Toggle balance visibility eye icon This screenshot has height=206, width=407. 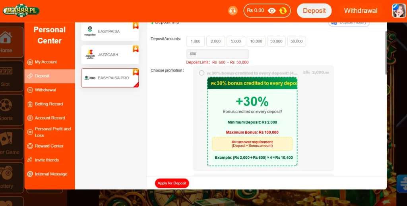pyautogui.click(x=272, y=11)
